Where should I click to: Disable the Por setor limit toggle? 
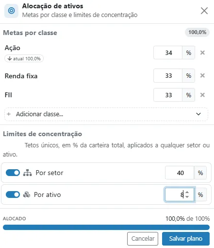pos(13,173)
